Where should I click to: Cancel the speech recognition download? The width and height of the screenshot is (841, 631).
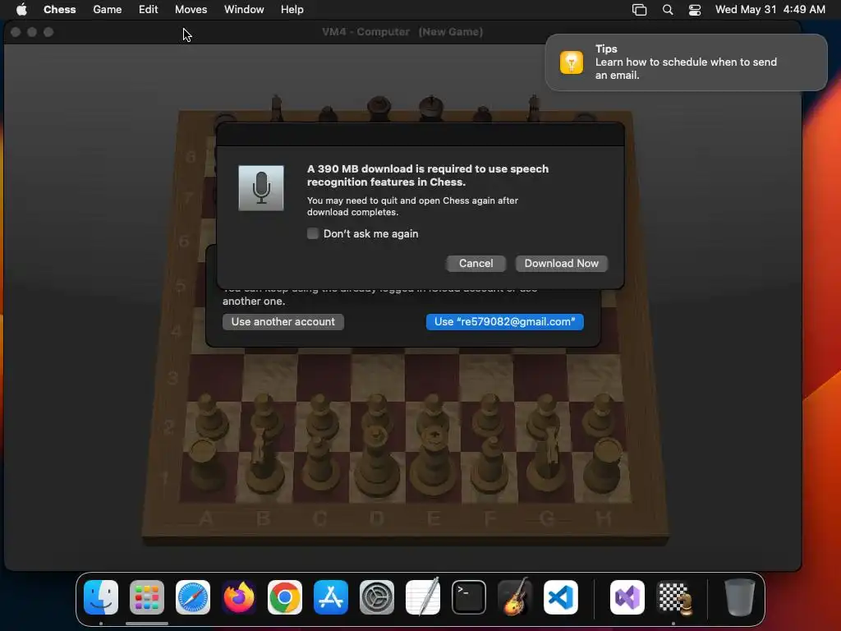click(x=476, y=264)
